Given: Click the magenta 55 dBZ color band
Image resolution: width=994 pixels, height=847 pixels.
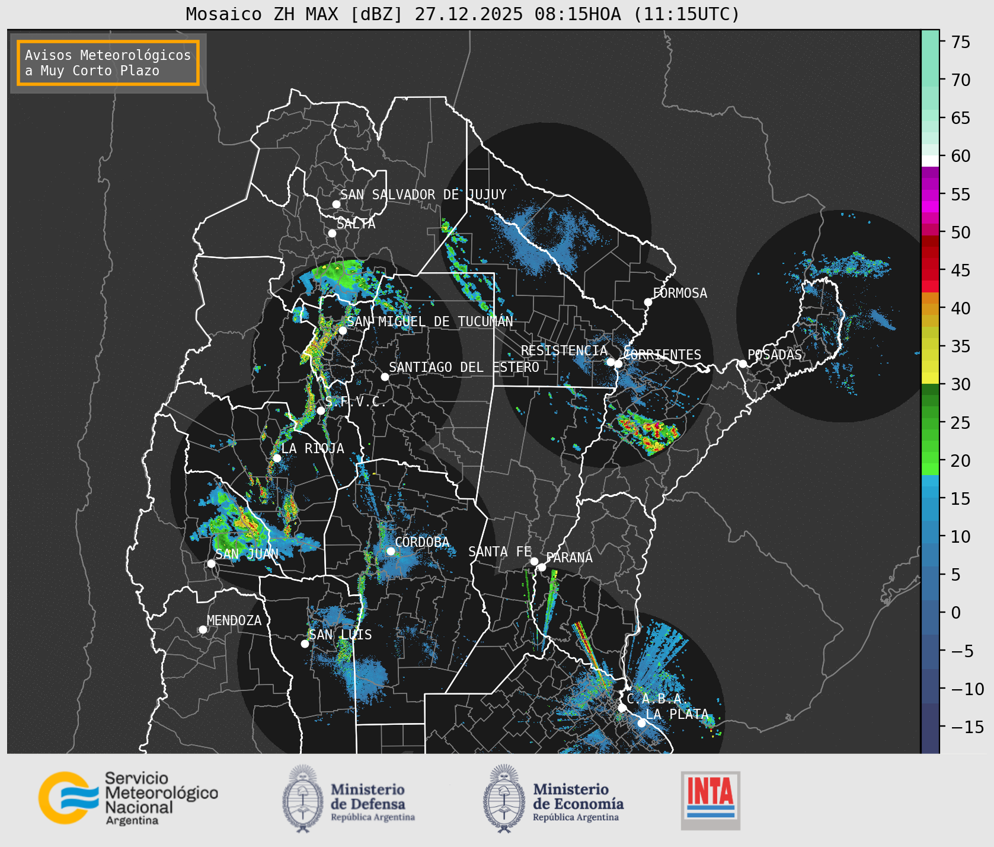Looking at the screenshot, I should pos(930,195).
